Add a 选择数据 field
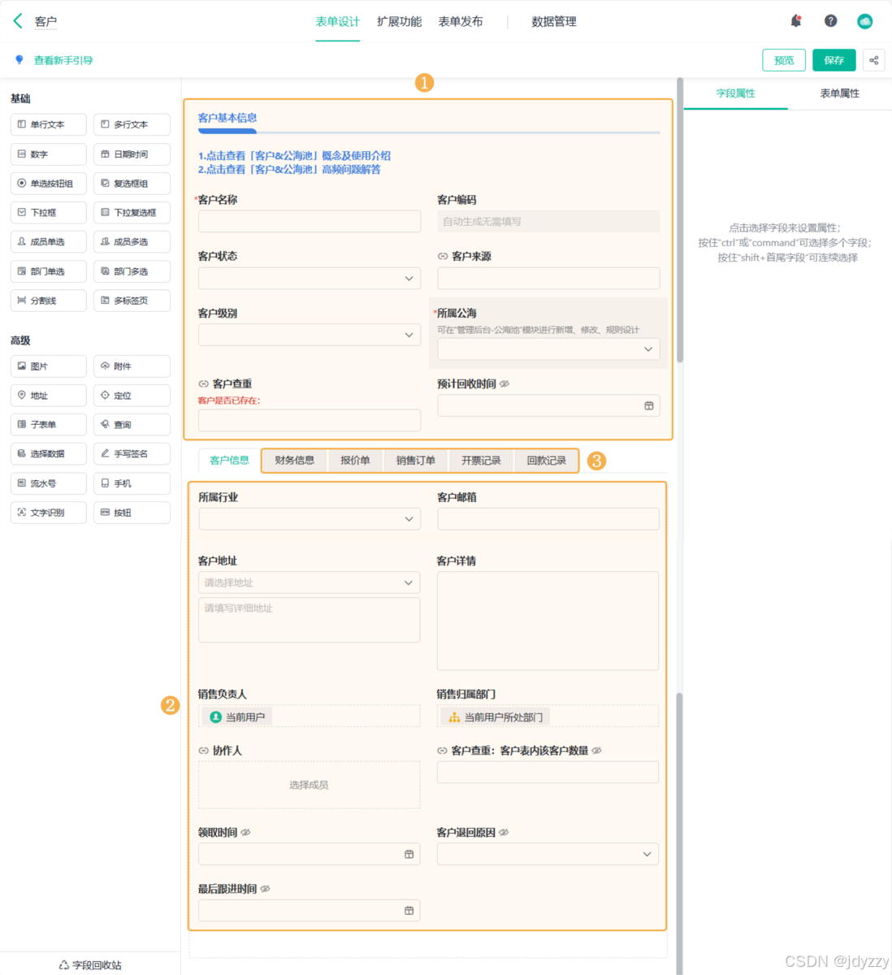This screenshot has height=975, width=892. click(49, 454)
